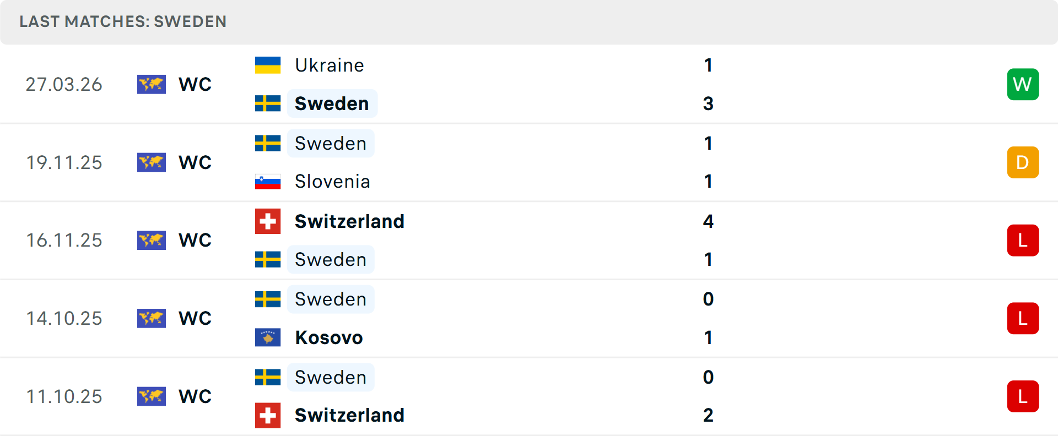Open Ukraine team link

[x=330, y=65]
